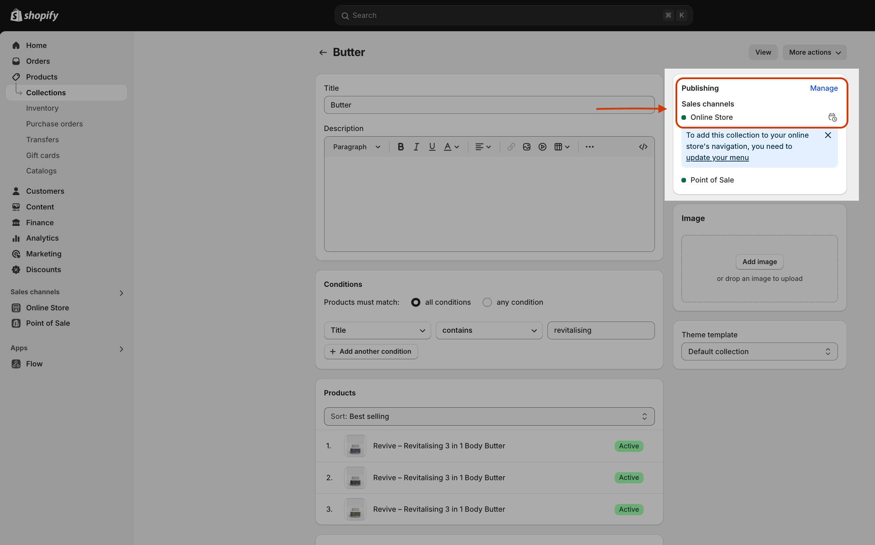Image resolution: width=875 pixels, height=545 pixels.
Task: Open the contains operator dropdown
Action: pos(489,331)
